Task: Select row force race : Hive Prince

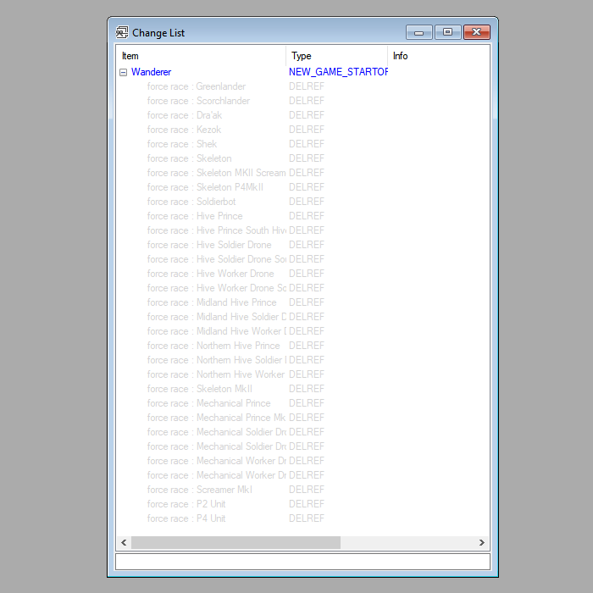Action: tap(195, 216)
